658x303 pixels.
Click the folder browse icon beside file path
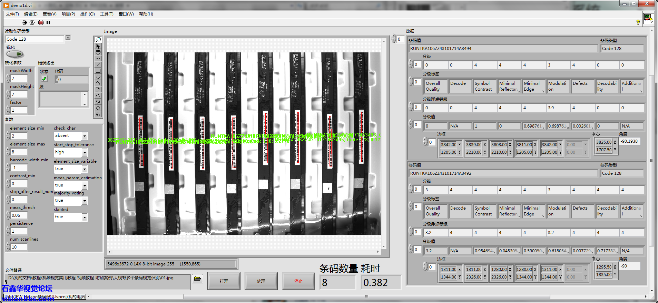pos(197,279)
